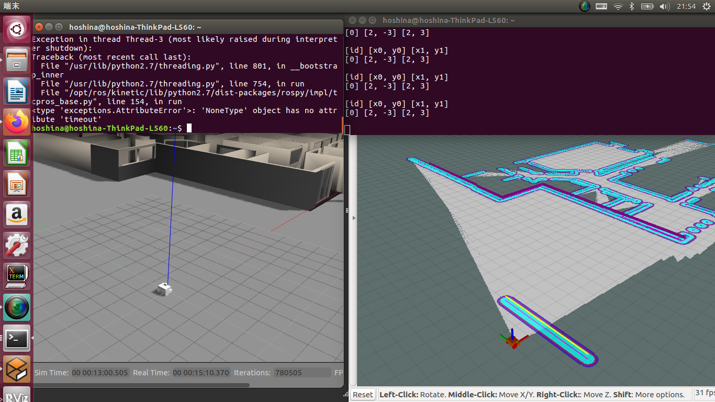Click the 31 fps readout in RViz
715x402 pixels.
pos(705,393)
